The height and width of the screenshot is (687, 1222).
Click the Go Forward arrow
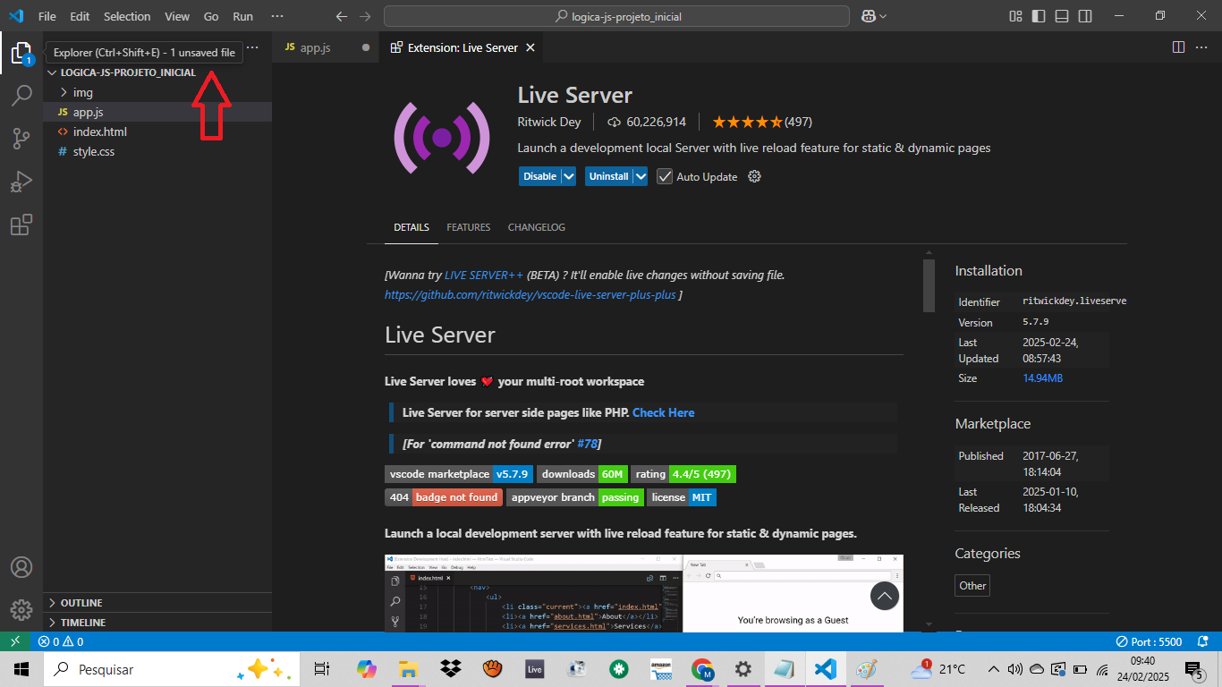click(364, 16)
